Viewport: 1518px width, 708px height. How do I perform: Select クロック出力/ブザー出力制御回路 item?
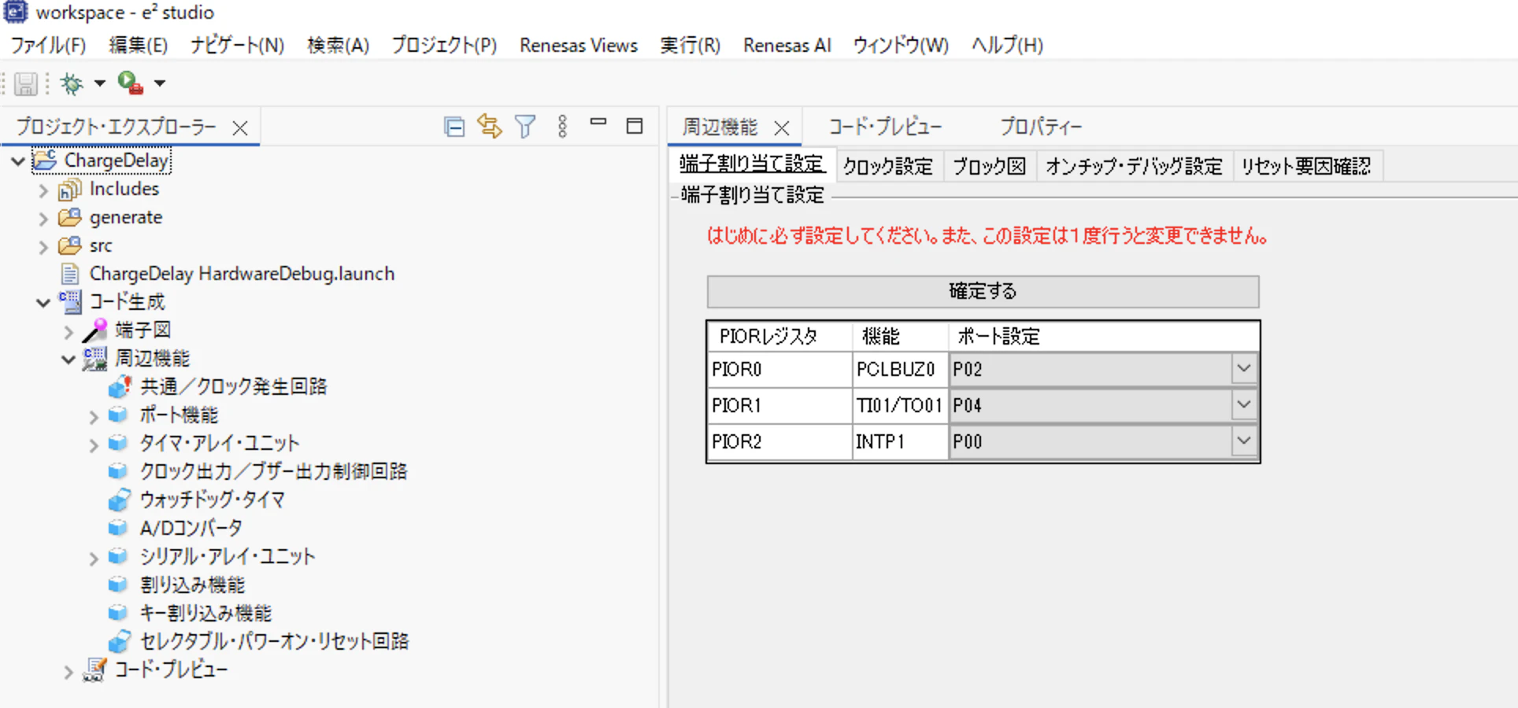(273, 471)
